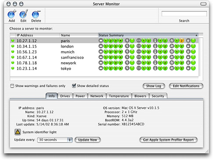213x160 pixels.
Task: Switch to the Drives tab
Action: [65, 96]
